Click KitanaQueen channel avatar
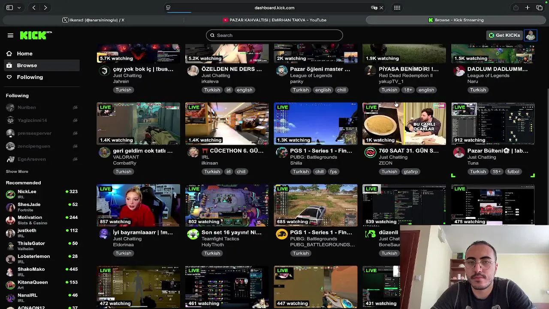Image resolution: width=549 pixels, height=309 pixels. pyautogui.click(x=10, y=285)
